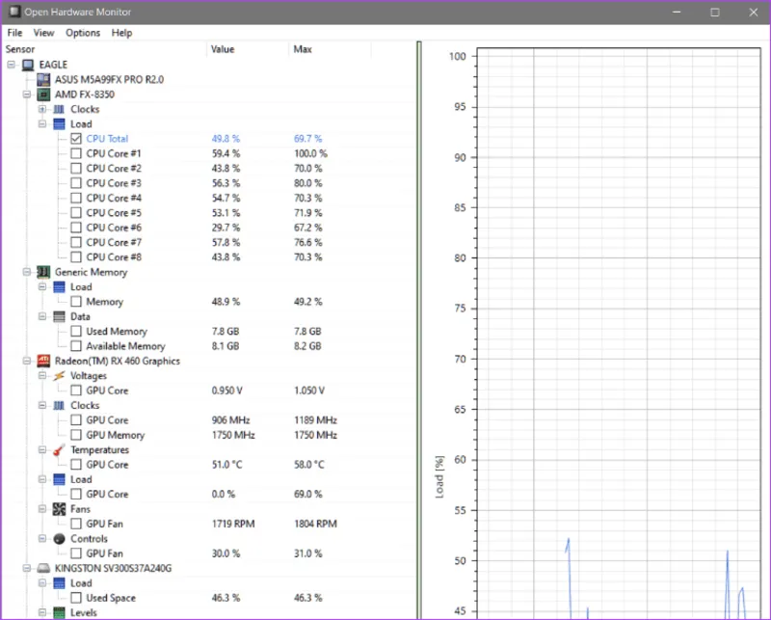Click the AMD FX-8350 processor icon
The height and width of the screenshot is (620, 771).
[x=43, y=94]
